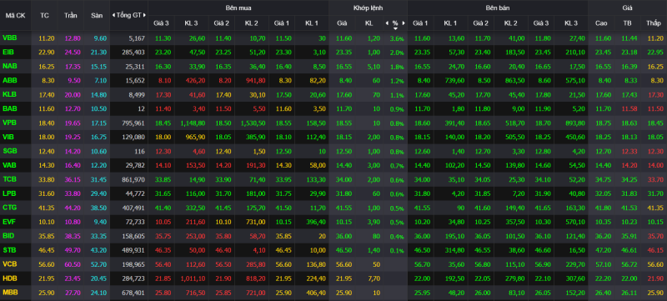Click ABB sell volume 863,50

tap(514, 81)
